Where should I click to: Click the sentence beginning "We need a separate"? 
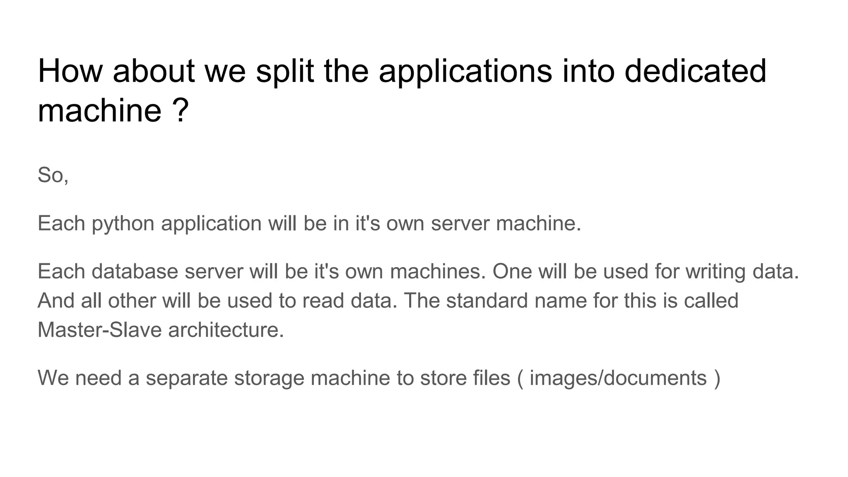(x=379, y=378)
